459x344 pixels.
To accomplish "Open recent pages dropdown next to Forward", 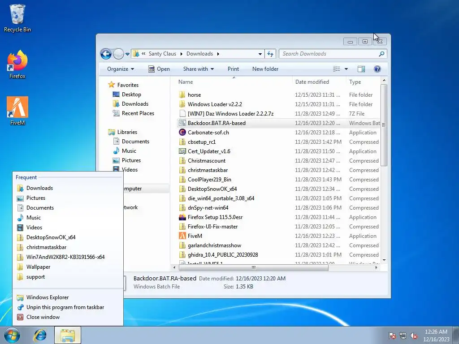I will (127, 54).
